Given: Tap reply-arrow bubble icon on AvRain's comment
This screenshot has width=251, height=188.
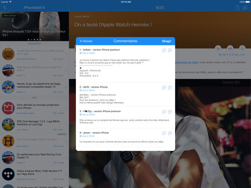Looking at the screenshot, I should [x=170, y=50].
